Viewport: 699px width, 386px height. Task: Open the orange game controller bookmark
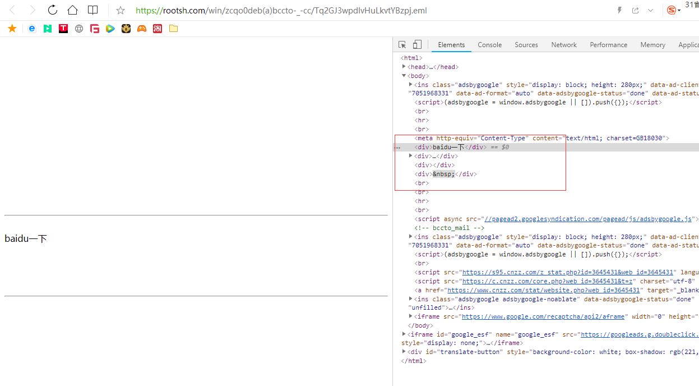click(x=142, y=29)
